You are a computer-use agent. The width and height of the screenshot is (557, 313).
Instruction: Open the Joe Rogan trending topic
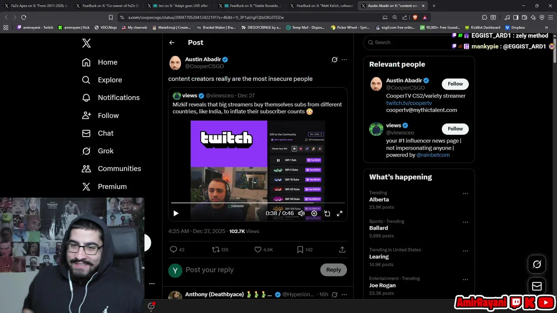(383, 286)
